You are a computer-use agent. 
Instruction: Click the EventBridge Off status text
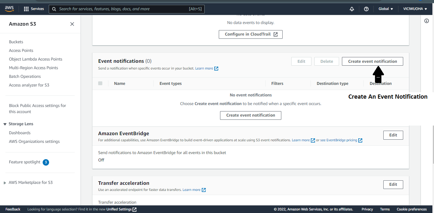(101, 160)
